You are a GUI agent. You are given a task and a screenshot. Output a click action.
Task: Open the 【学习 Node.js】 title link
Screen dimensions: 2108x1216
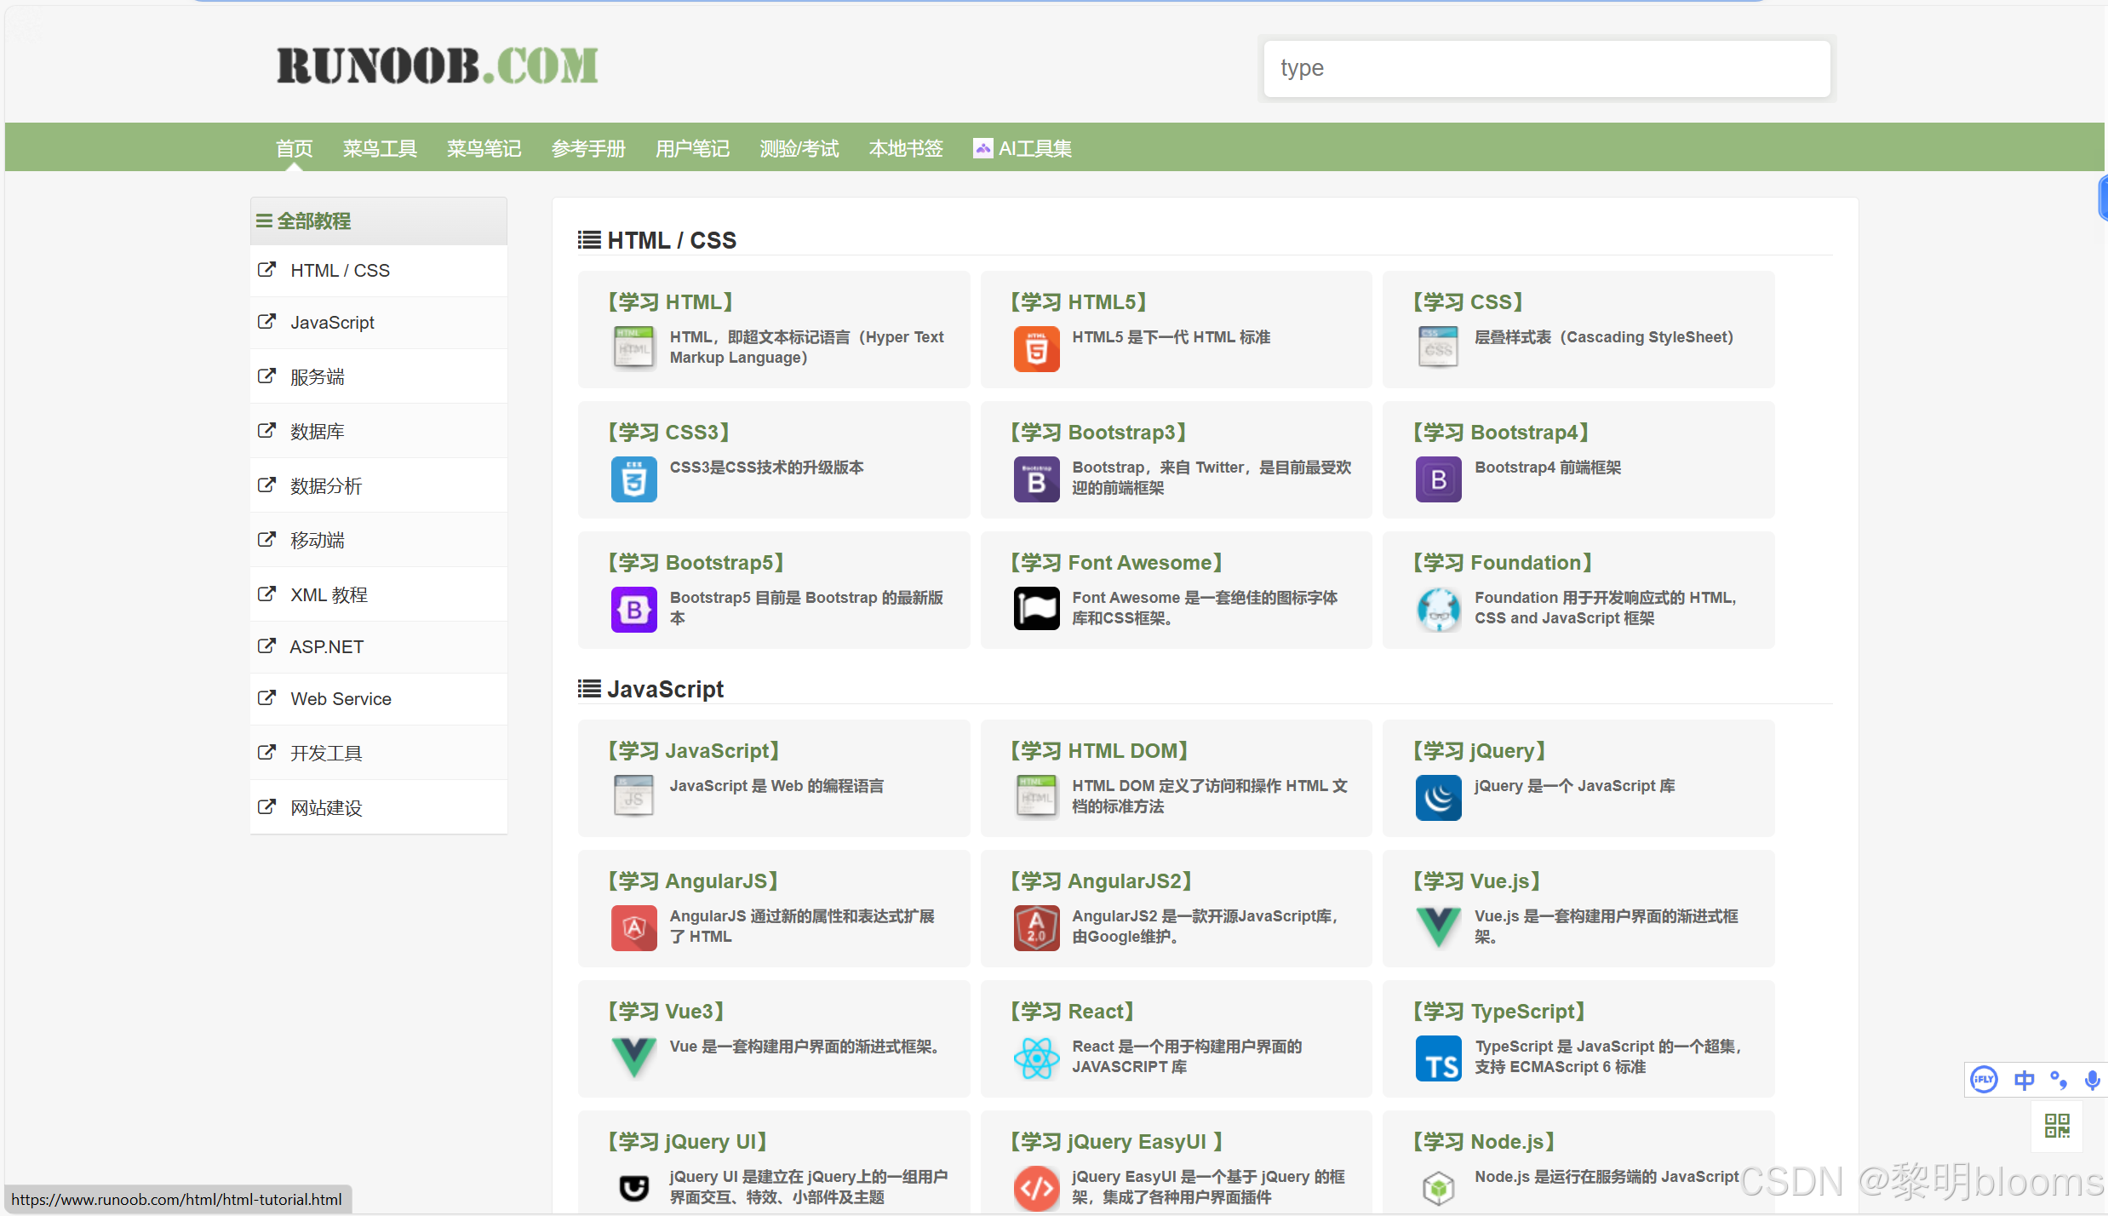pos(1484,1141)
